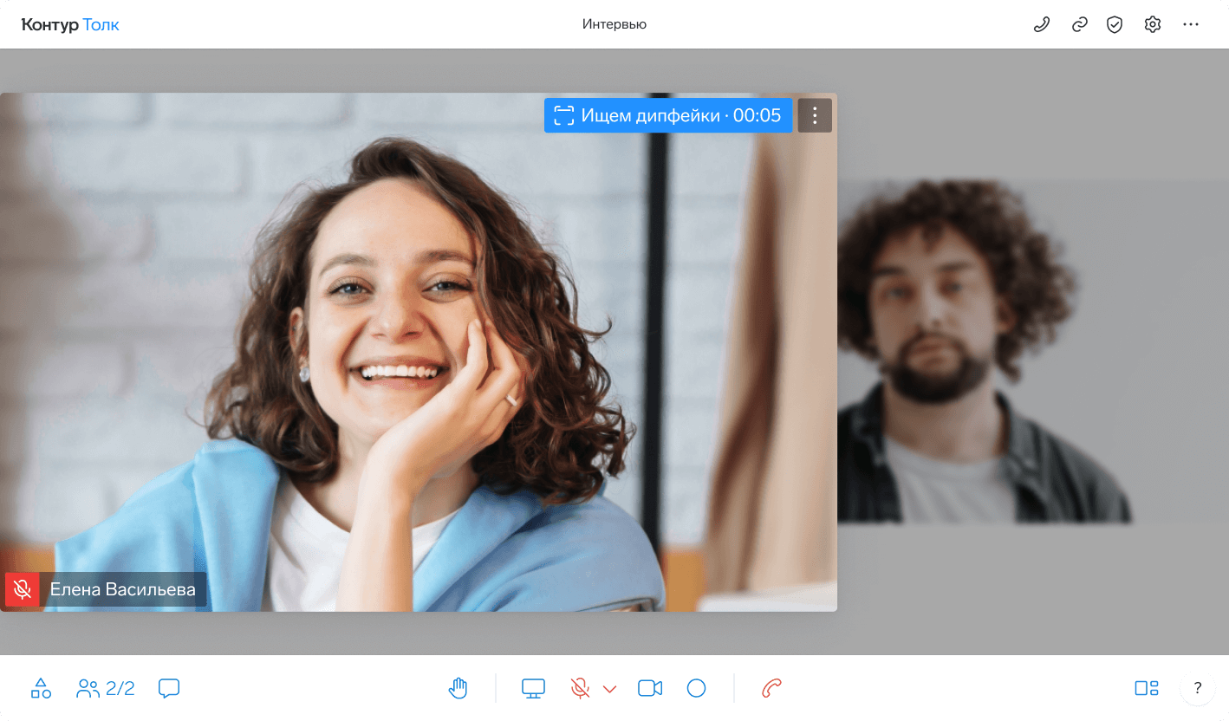Open the chat bubble icon

pyautogui.click(x=169, y=688)
